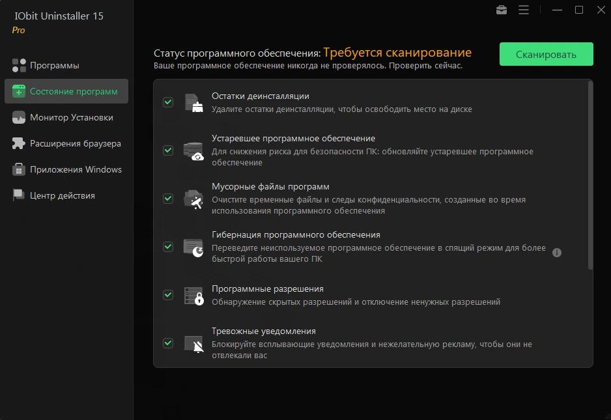Toggle Мусорные файлы программ checkbox
Image resolution: width=611 pixels, height=420 pixels.
click(168, 199)
